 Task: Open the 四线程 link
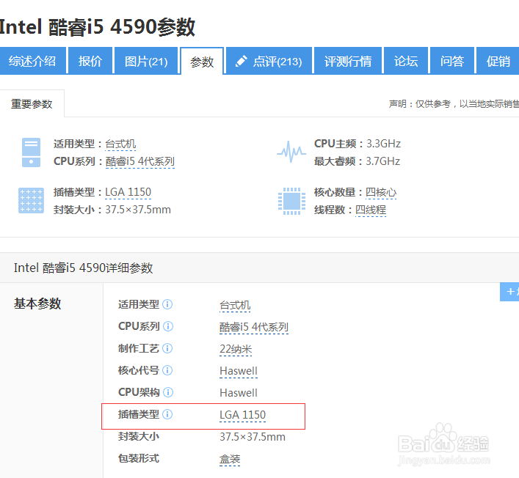point(371,210)
